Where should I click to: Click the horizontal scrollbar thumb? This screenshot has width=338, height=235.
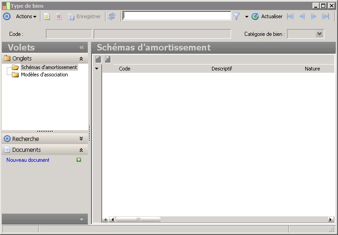(138, 220)
